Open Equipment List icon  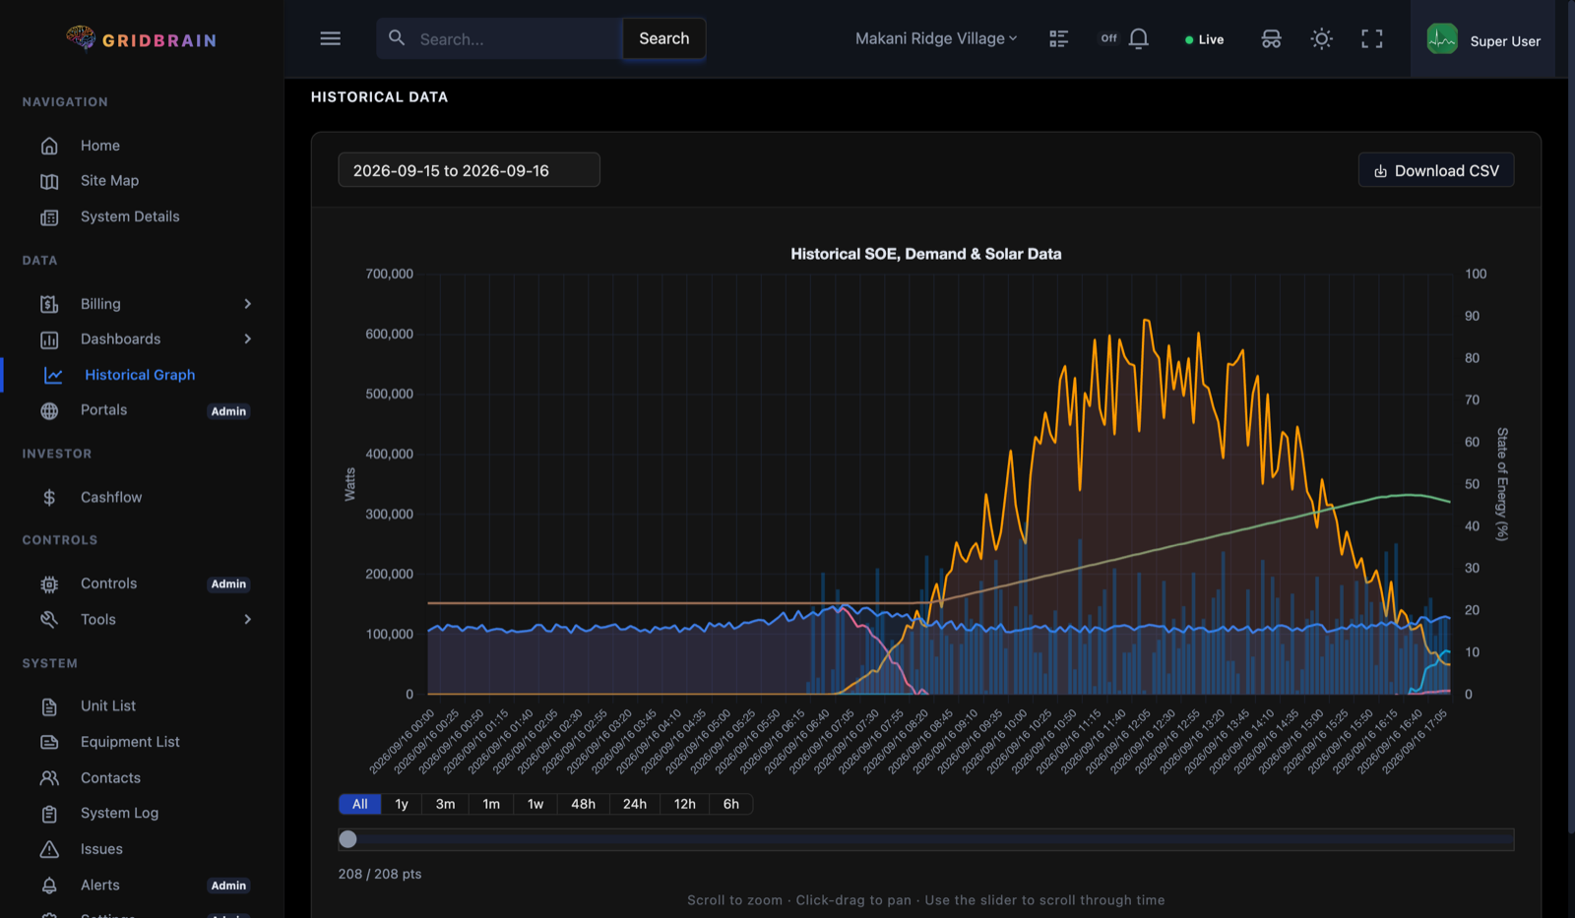click(49, 742)
